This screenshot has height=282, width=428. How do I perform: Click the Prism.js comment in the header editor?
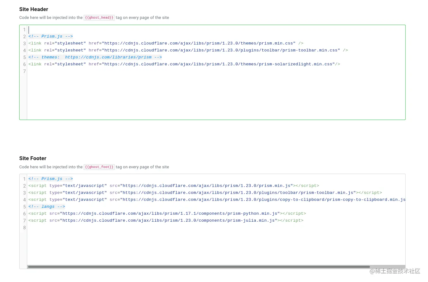(x=51, y=36)
